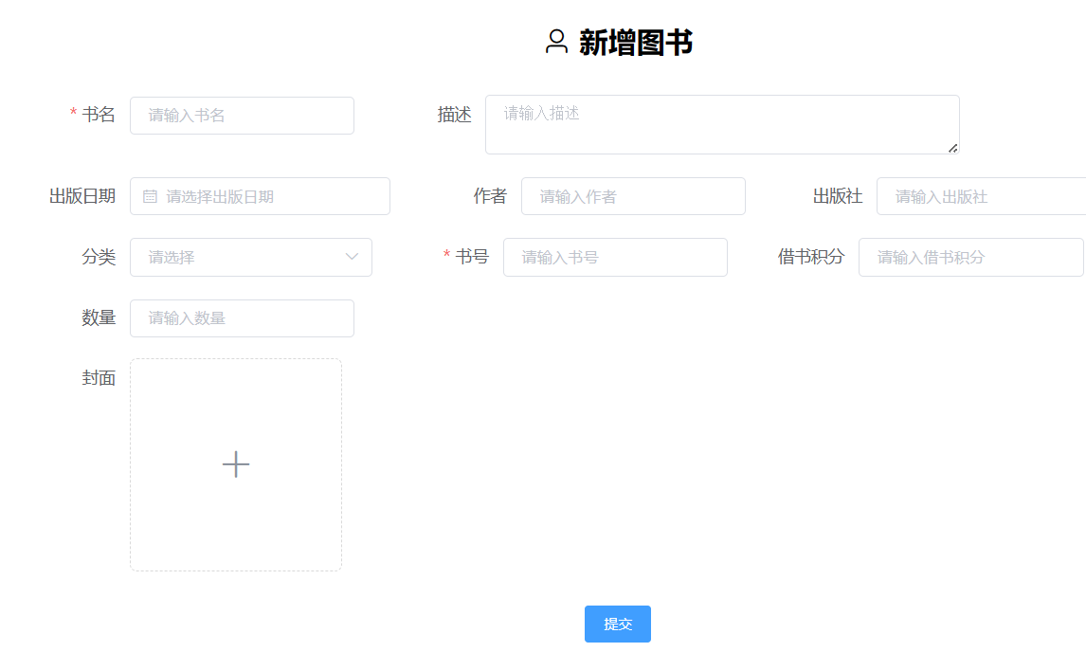1086x670 pixels.
Task: Click the calendar icon in 出版日期 field
Action: (x=150, y=197)
